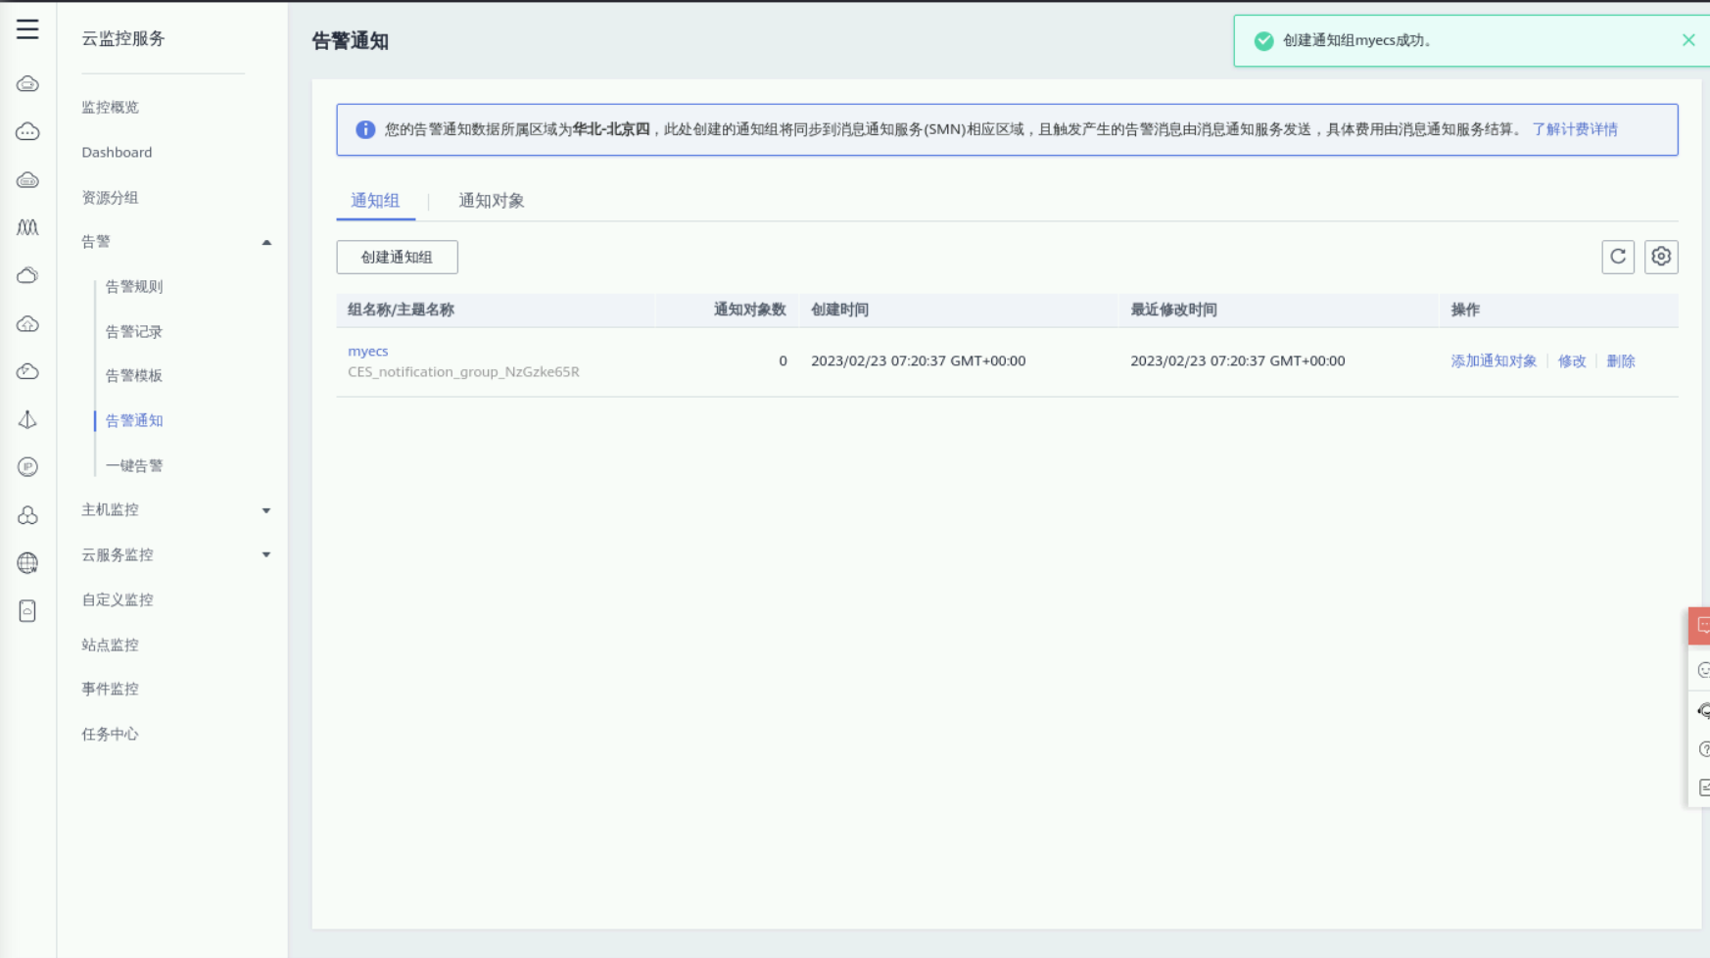The image size is (1710, 958).
Task: Click the topic name CES_notification_group_NzGzke65R
Action: pos(463,372)
